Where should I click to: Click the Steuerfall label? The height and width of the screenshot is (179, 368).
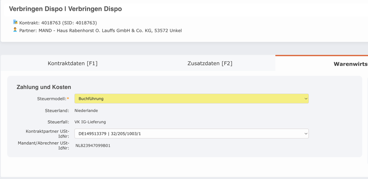58,122
